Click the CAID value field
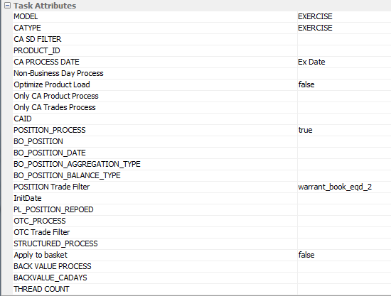Viewport: 391px width, 296px height. click(x=344, y=119)
